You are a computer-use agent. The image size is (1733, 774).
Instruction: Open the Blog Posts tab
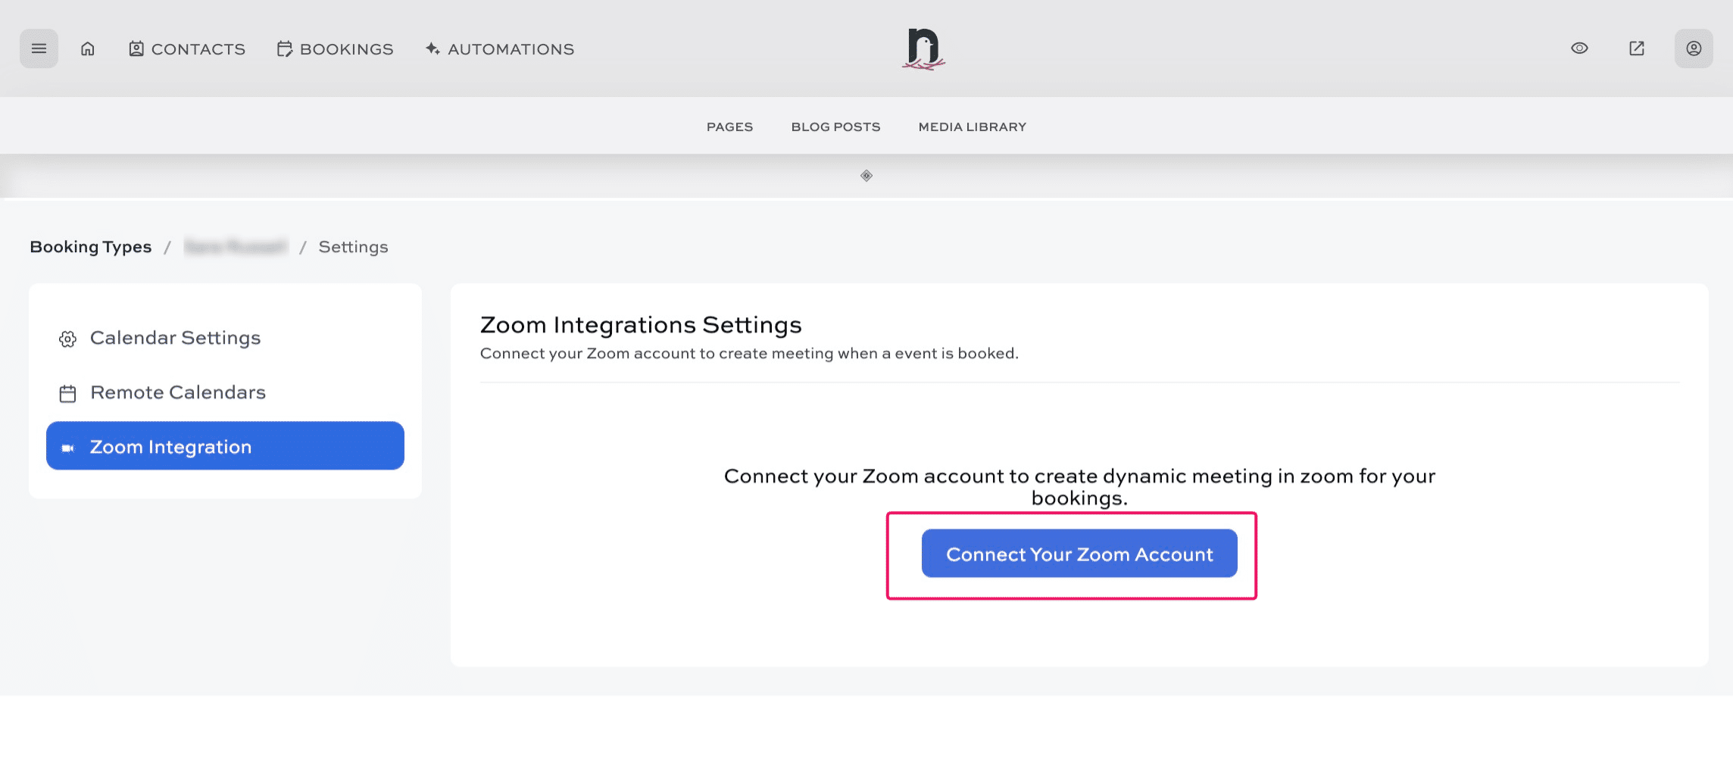[x=835, y=126]
